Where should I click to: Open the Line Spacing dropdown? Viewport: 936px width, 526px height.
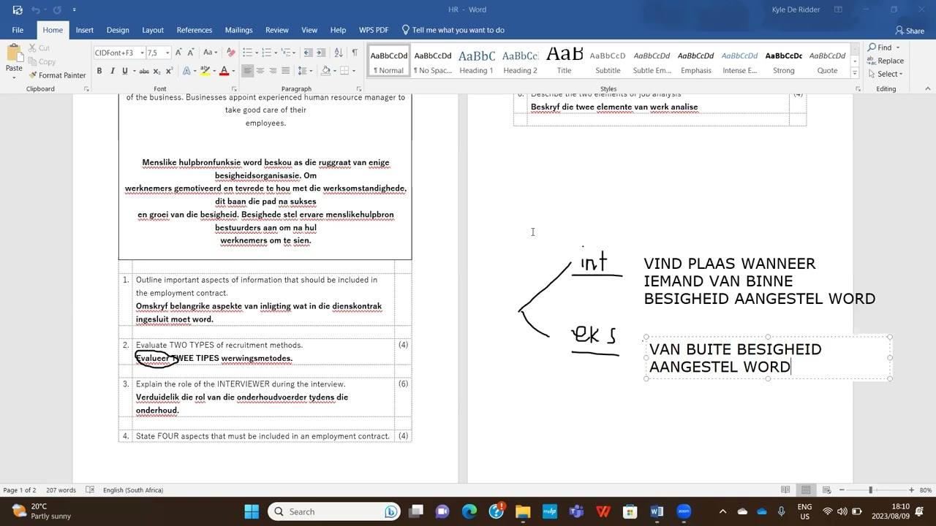point(305,71)
